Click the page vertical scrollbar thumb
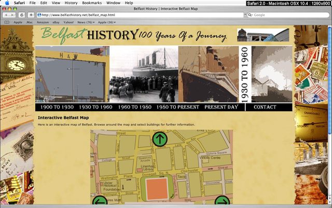The height and width of the screenshot is (208, 332). click(x=330, y=80)
